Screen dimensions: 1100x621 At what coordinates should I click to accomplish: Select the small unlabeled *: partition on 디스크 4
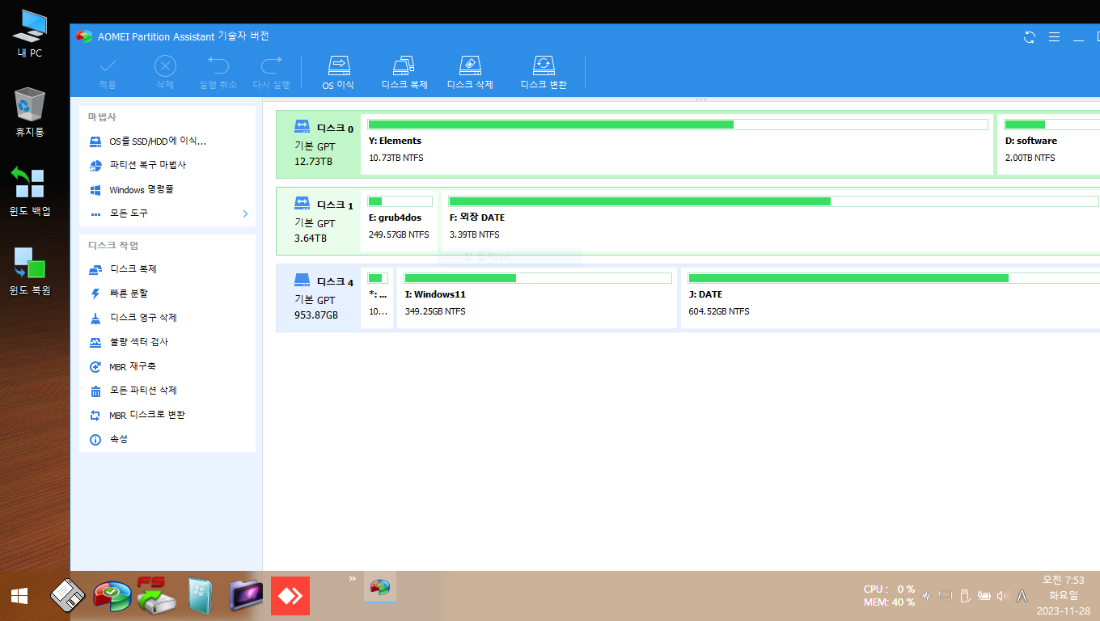pyautogui.click(x=377, y=298)
